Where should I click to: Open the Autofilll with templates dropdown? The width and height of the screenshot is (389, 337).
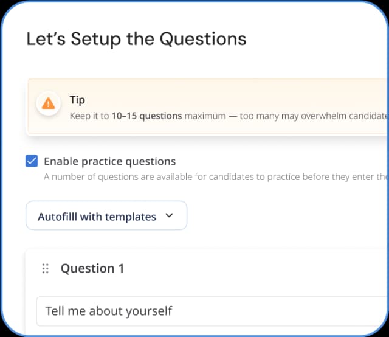106,216
